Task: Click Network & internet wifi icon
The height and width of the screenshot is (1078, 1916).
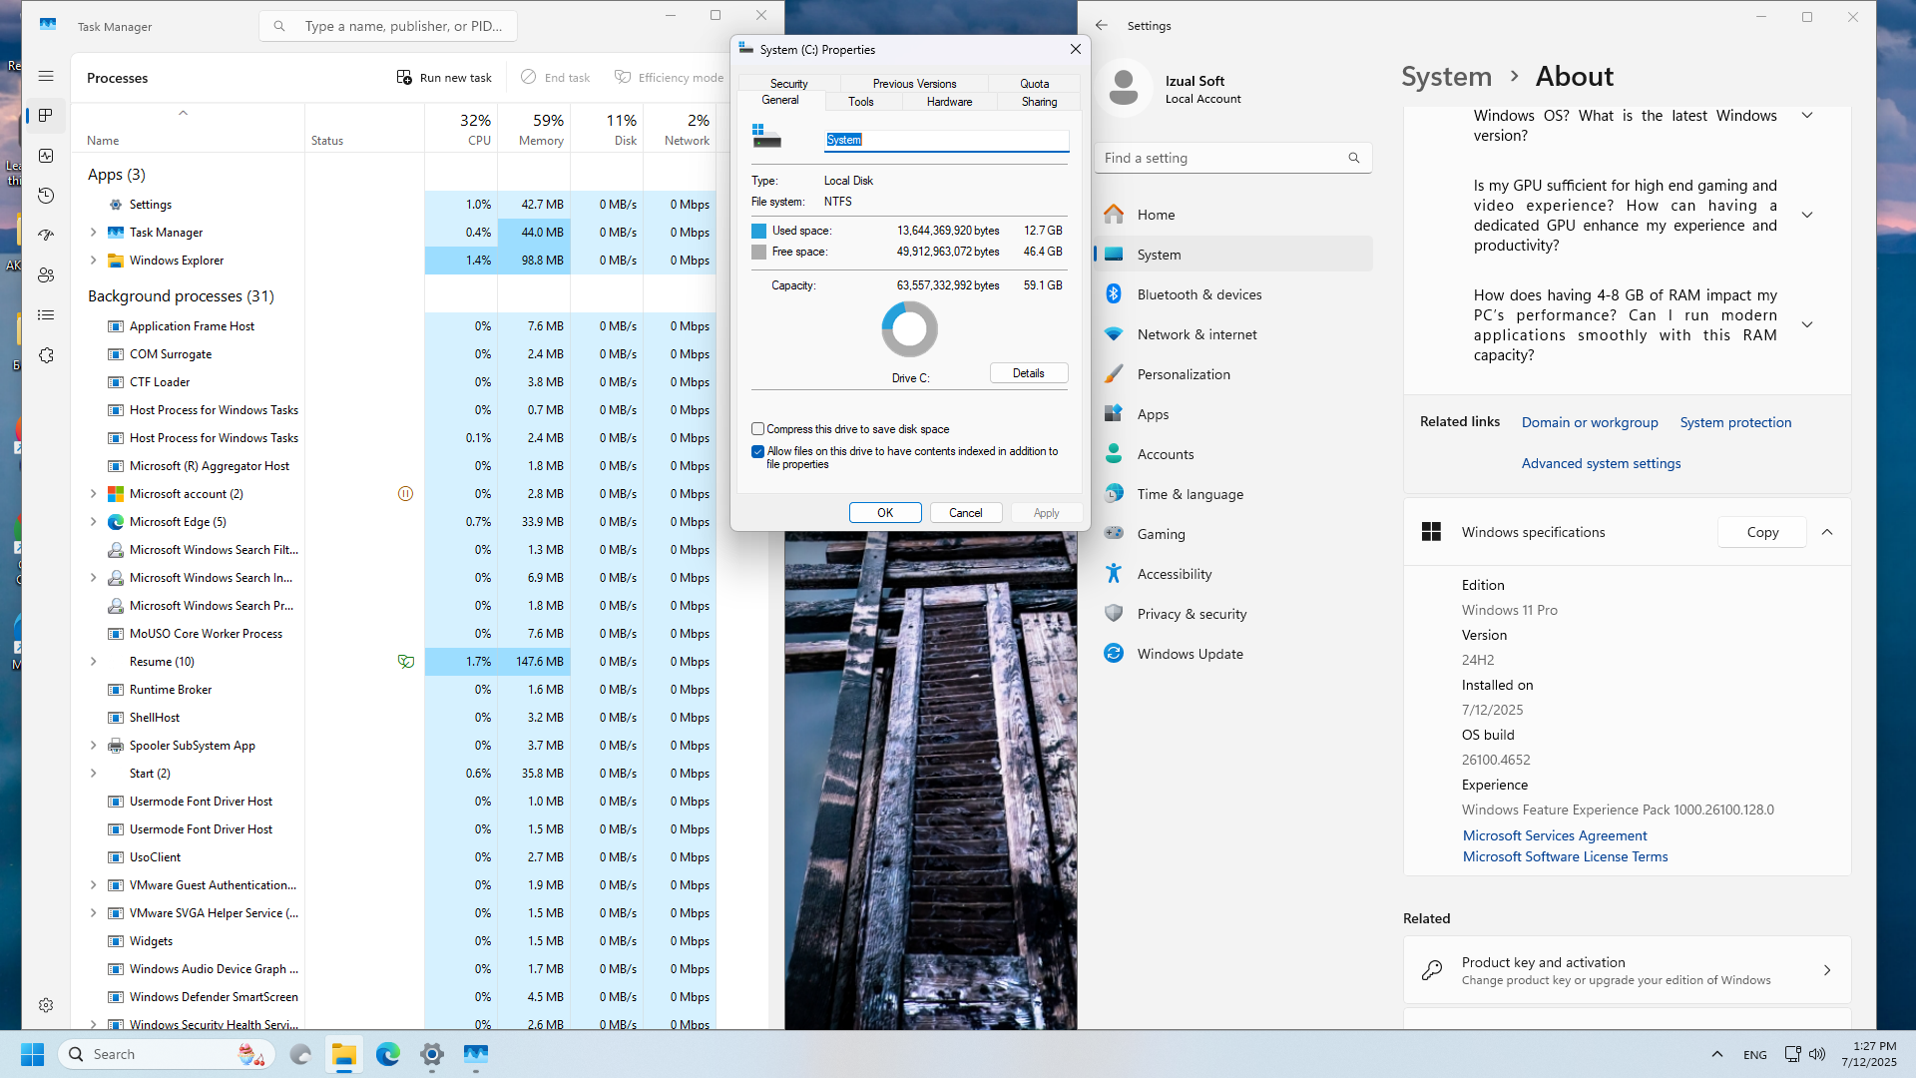Action: 1114,333
